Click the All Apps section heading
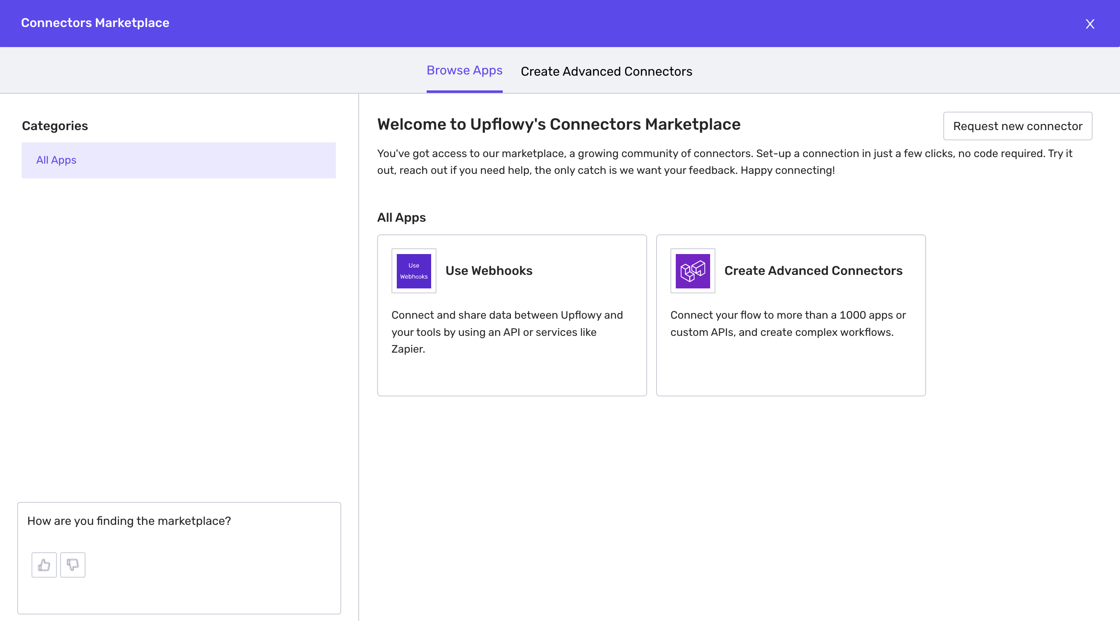Screen dimensions: 1120x621 click(401, 218)
